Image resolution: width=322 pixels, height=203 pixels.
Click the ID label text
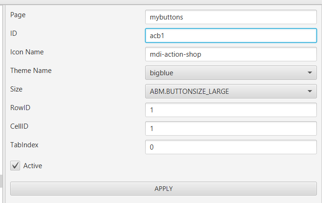(x=13, y=33)
